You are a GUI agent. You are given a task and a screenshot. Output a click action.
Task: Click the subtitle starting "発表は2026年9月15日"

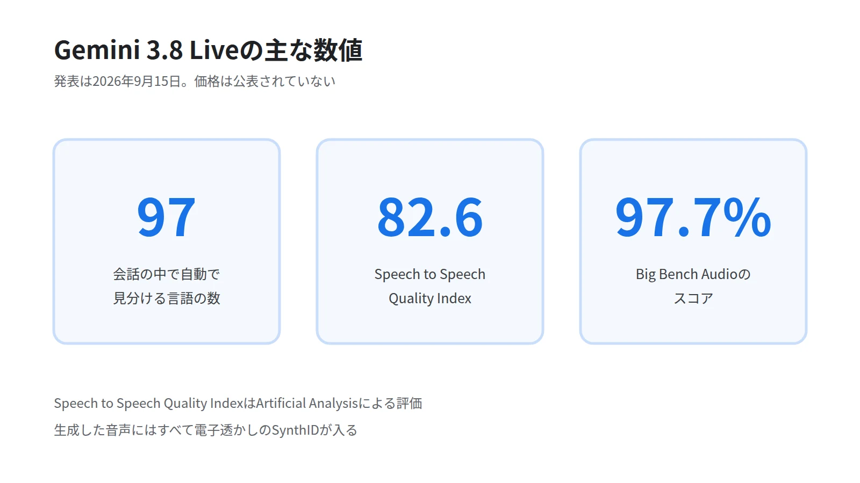tap(195, 81)
